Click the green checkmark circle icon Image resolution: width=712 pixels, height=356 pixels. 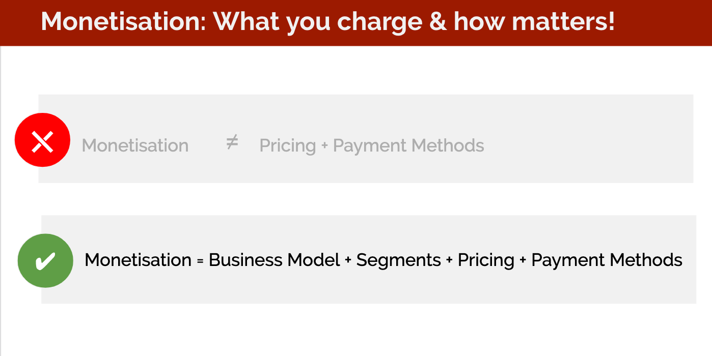click(45, 260)
